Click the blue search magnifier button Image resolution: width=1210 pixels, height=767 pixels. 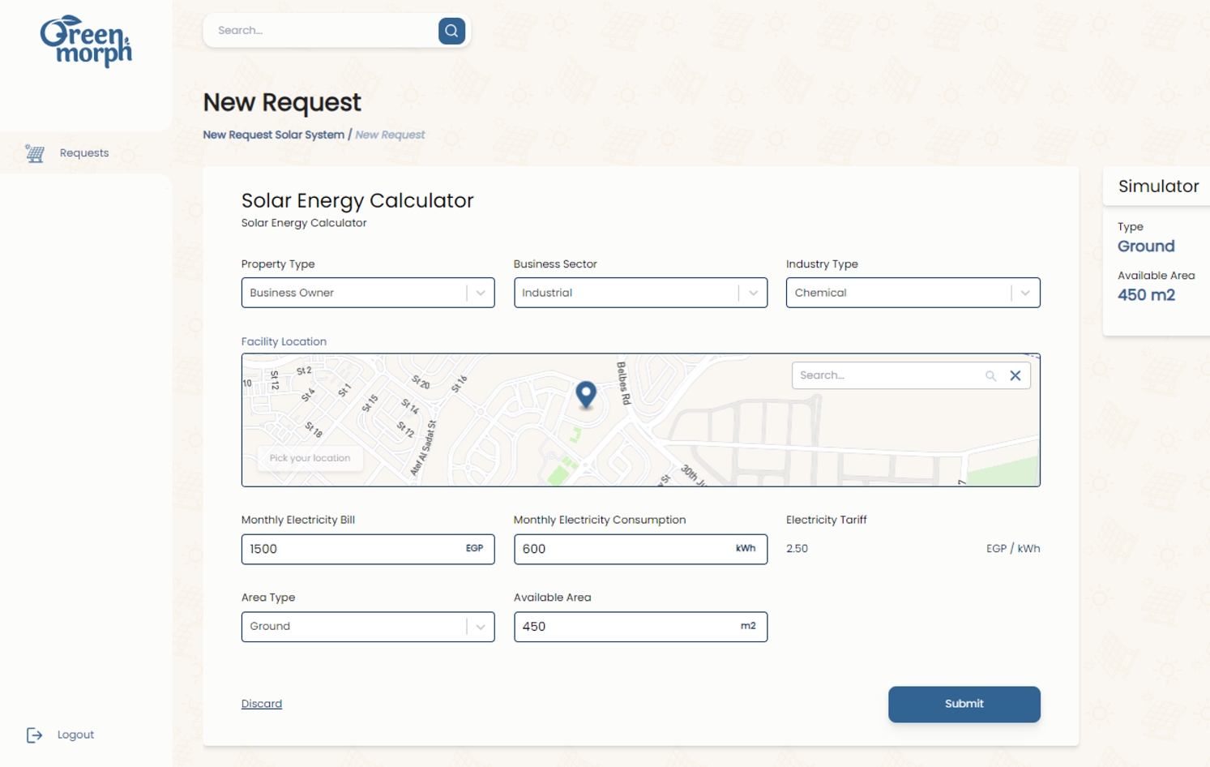[451, 31]
